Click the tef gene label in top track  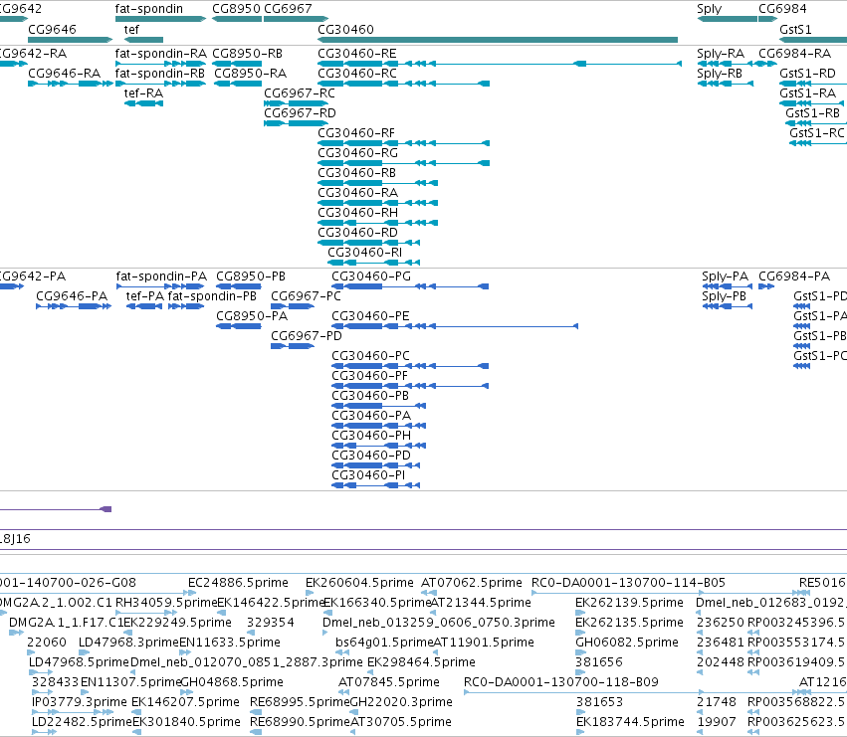coord(131,29)
